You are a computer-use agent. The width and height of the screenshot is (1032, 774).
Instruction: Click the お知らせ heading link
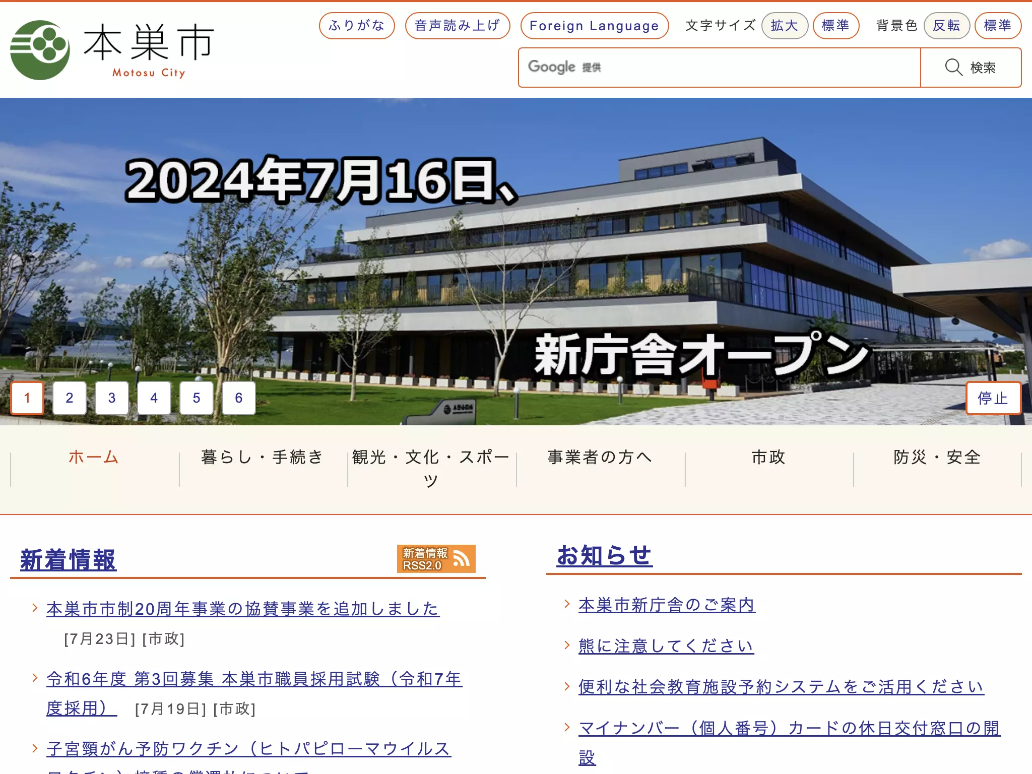click(x=605, y=556)
